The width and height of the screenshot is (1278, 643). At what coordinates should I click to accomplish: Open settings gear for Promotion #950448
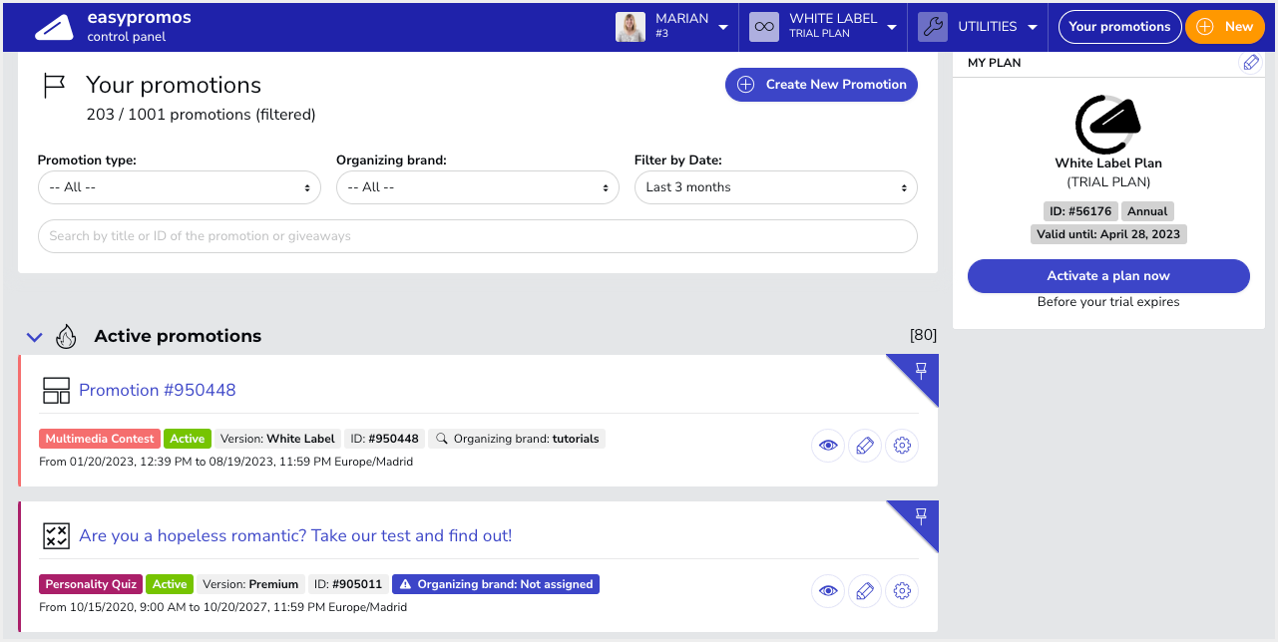pos(902,446)
